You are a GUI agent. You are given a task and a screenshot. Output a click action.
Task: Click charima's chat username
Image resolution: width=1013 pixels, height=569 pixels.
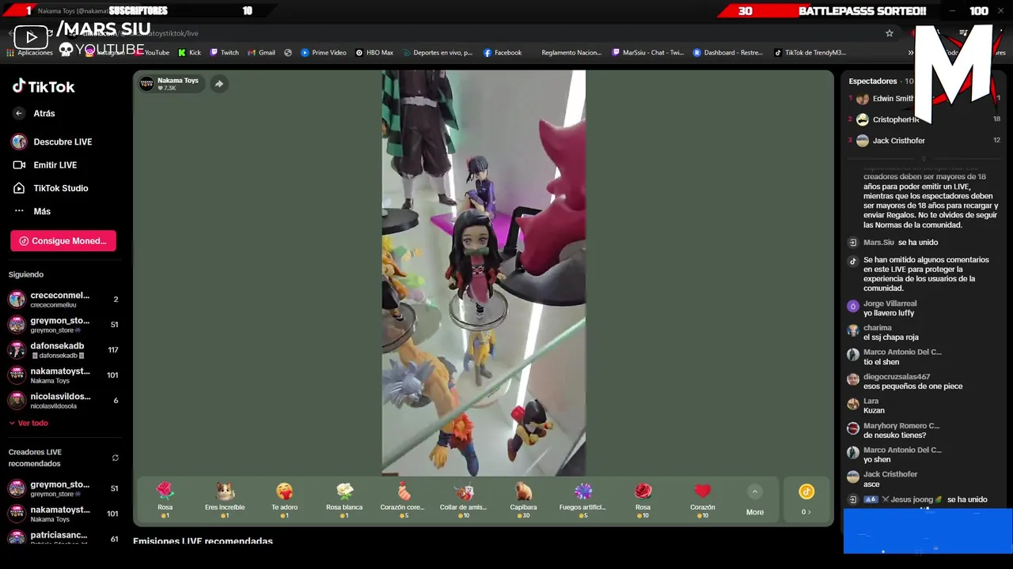coord(878,328)
